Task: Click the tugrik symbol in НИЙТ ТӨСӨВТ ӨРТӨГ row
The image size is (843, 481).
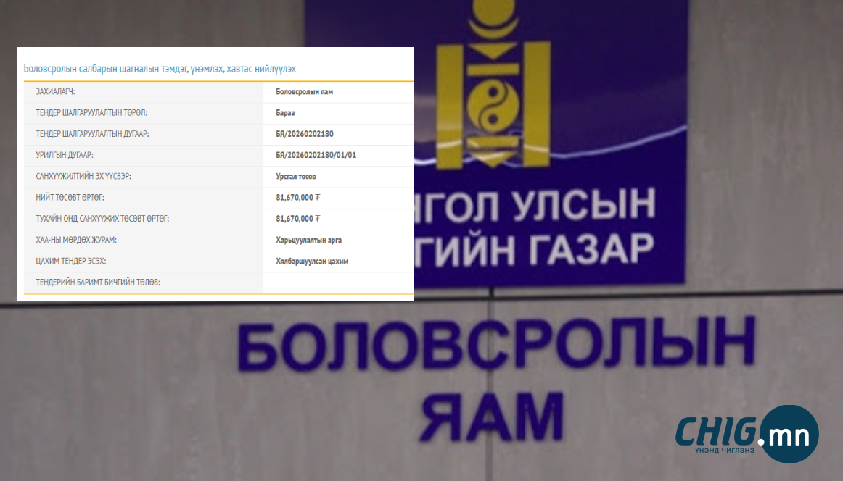Action: point(318,198)
